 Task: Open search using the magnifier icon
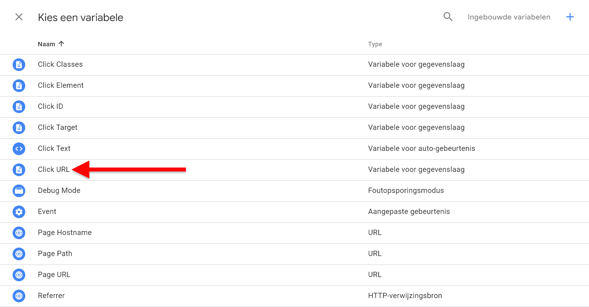click(448, 17)
